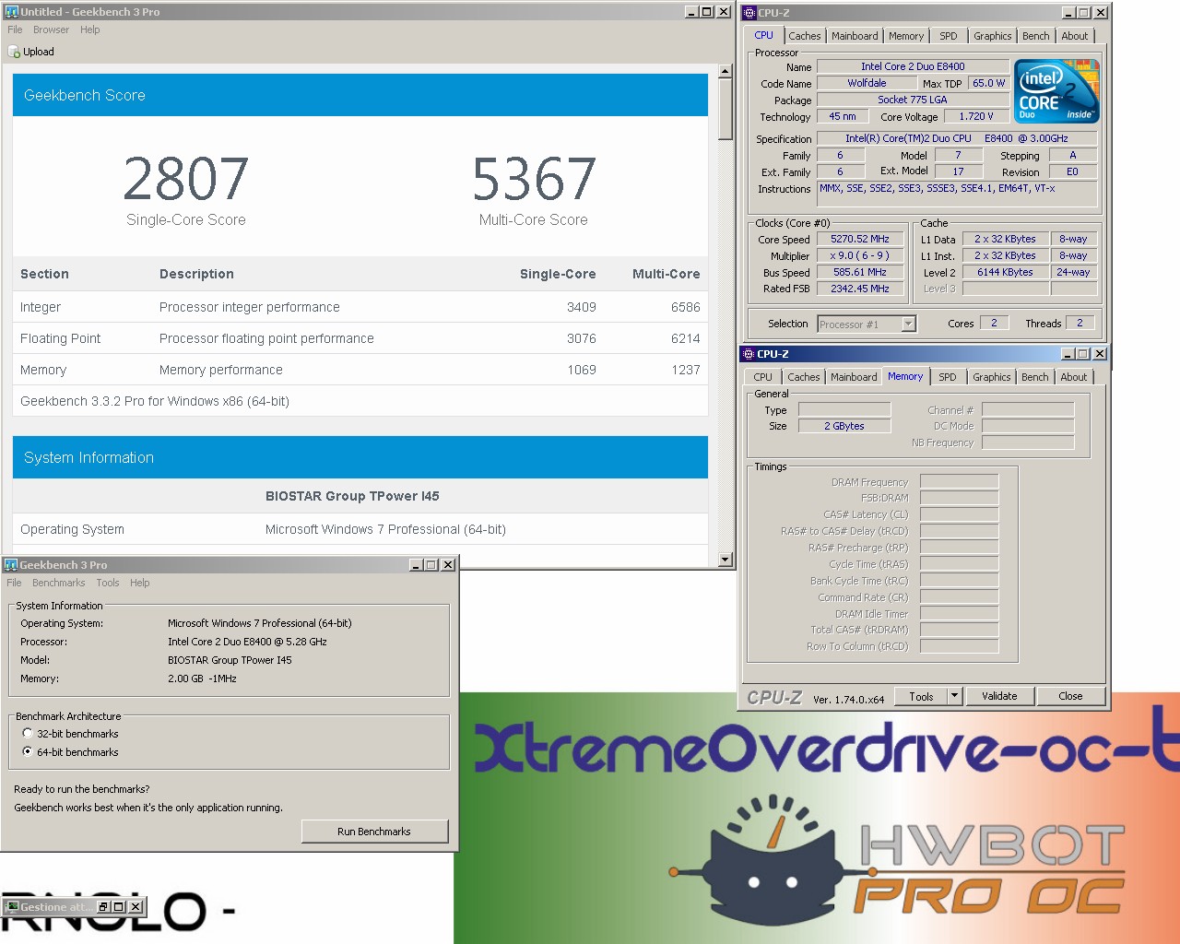Image resolution: width=1180 pixels, height=944 pixels.
Task: Click the Intel Core 2 Duo logo badge
Action: coord(1056,91)
